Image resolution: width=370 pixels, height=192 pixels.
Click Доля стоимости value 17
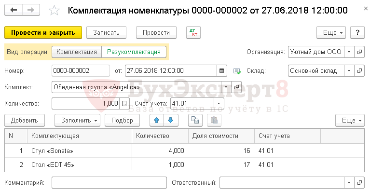click(247, 165)
